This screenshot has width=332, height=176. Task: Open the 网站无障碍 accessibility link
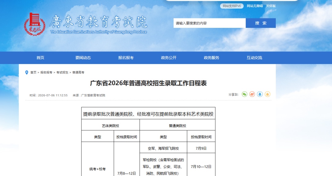coord(255,6)
